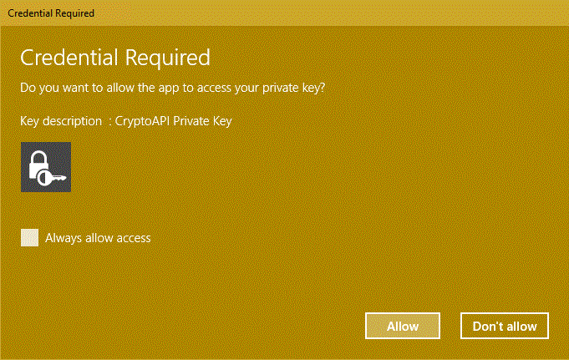Click the word "access" in the checkbox label
This screenshot has height=360, width=569.
(133, 238)
